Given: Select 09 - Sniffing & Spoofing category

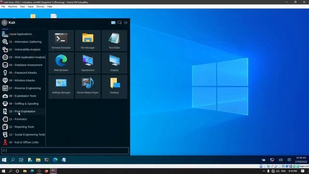Looking at the screenshot, I should [23, 103].
